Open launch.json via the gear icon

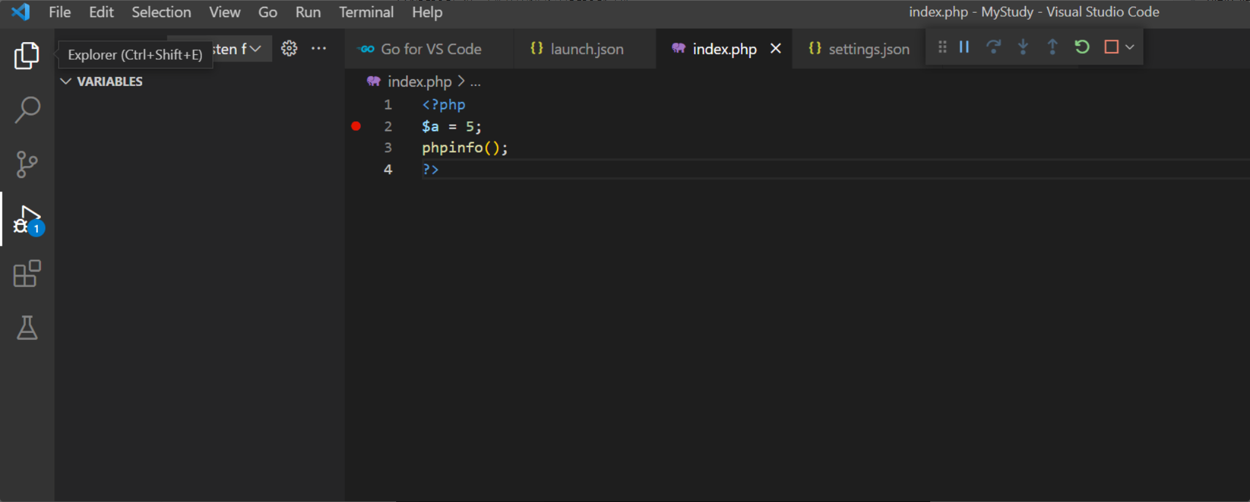click(289, 48)
